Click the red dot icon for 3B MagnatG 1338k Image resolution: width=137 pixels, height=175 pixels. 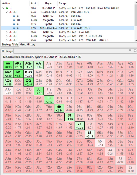[10, 36]
